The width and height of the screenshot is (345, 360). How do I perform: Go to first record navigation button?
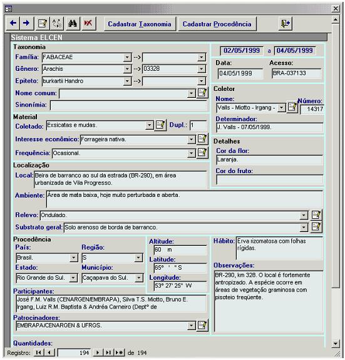click(39, 352)
